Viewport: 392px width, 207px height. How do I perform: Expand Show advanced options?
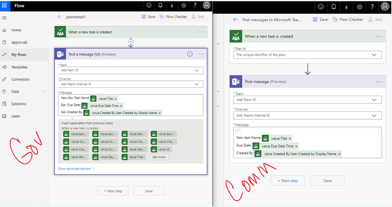pos(77,169)
